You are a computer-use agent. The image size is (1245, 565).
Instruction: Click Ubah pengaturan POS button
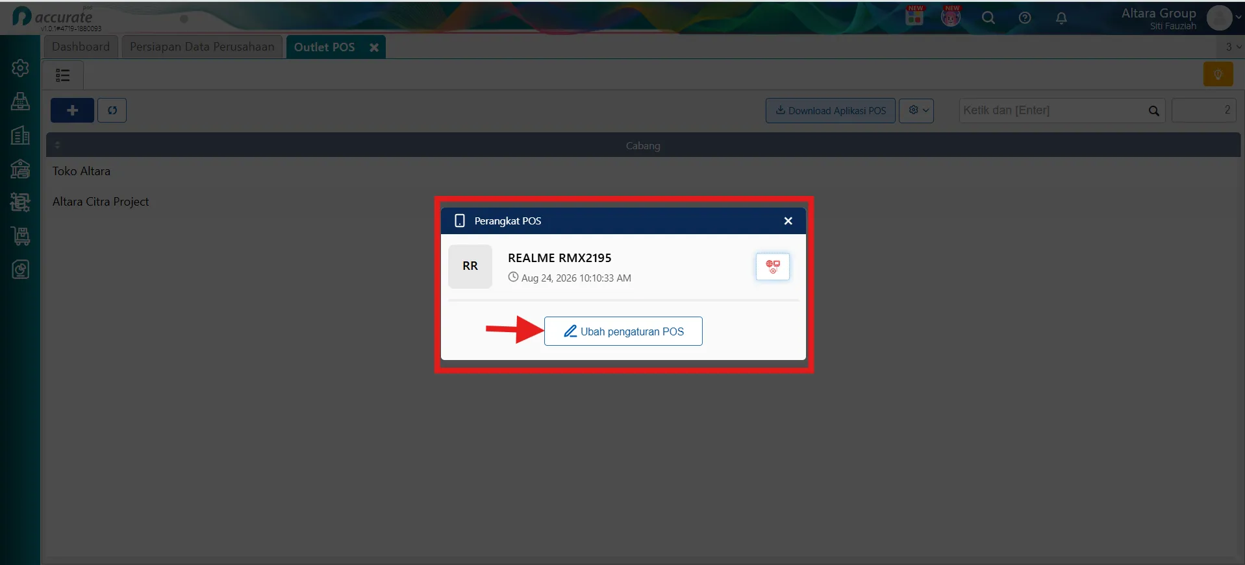pos(623,331)
